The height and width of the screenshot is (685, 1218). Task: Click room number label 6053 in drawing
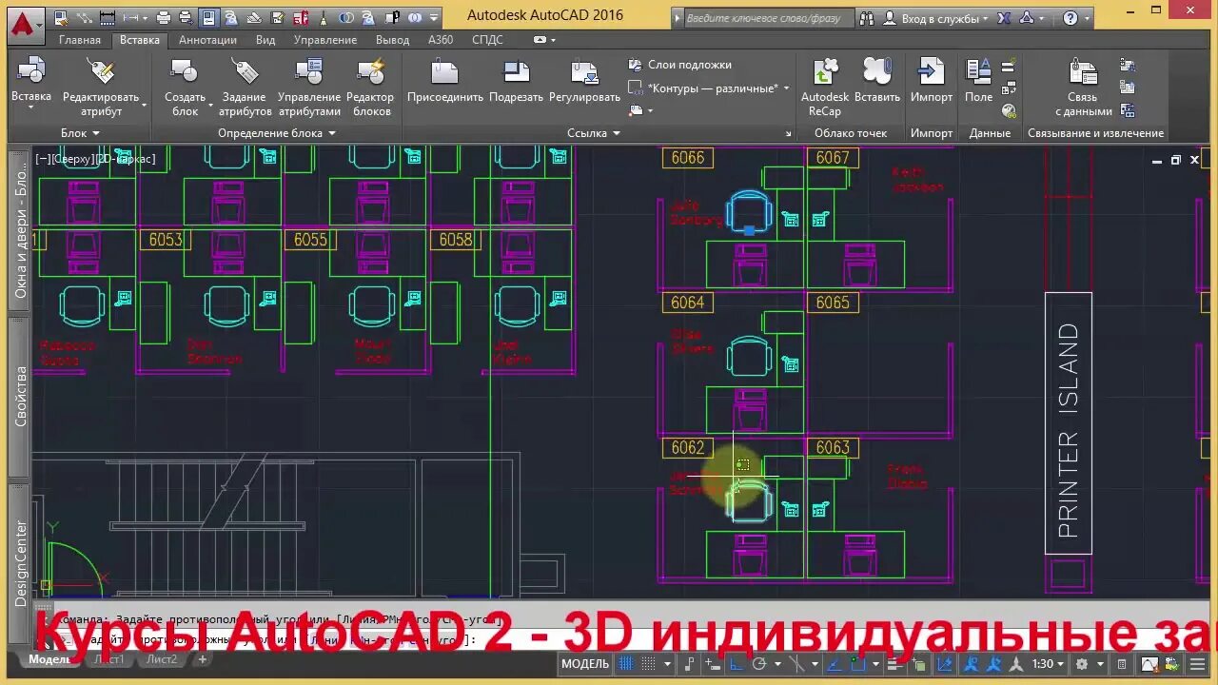pos(165,240)
